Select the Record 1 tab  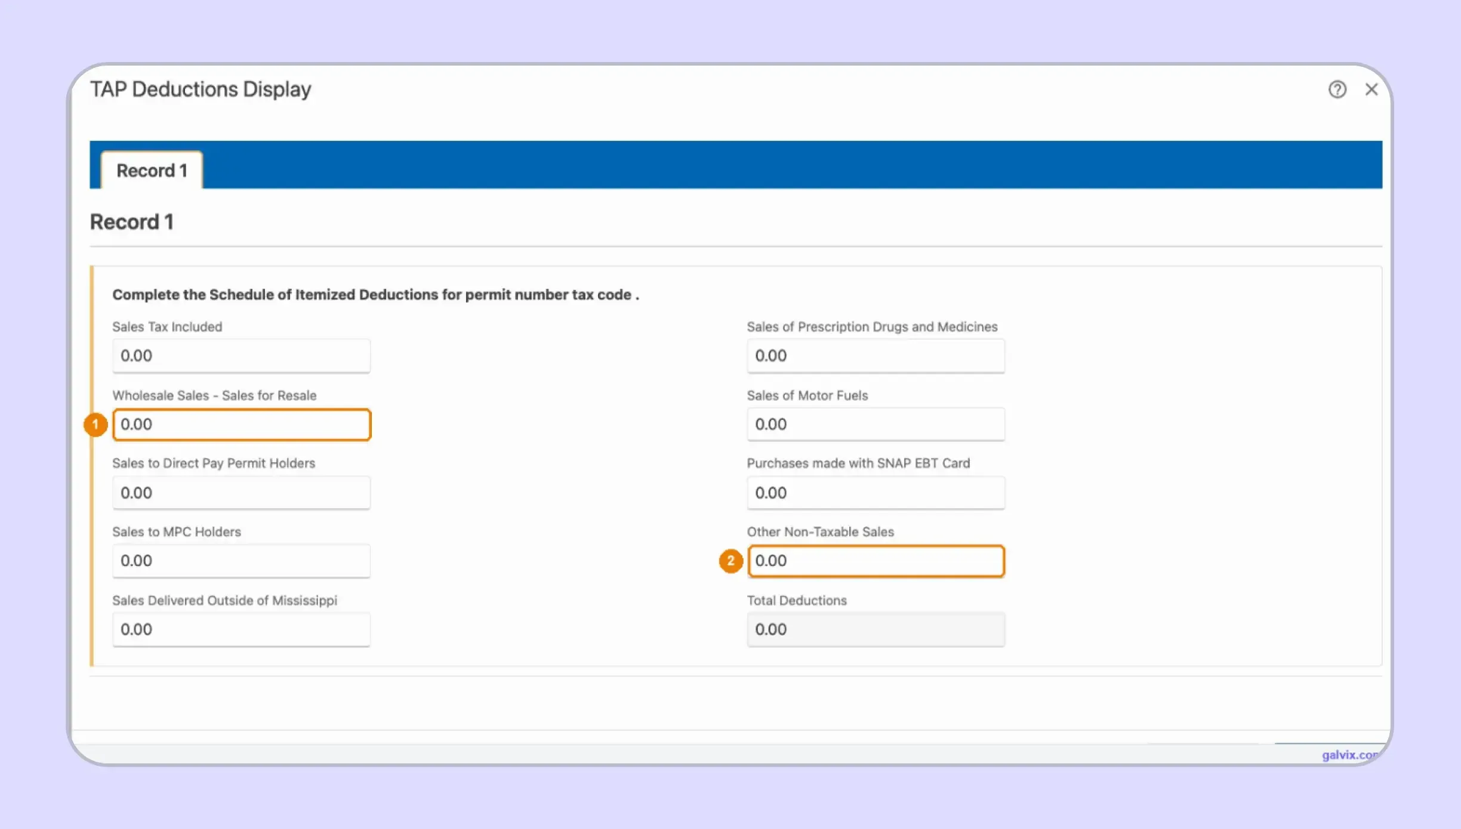tap(152, 171)
